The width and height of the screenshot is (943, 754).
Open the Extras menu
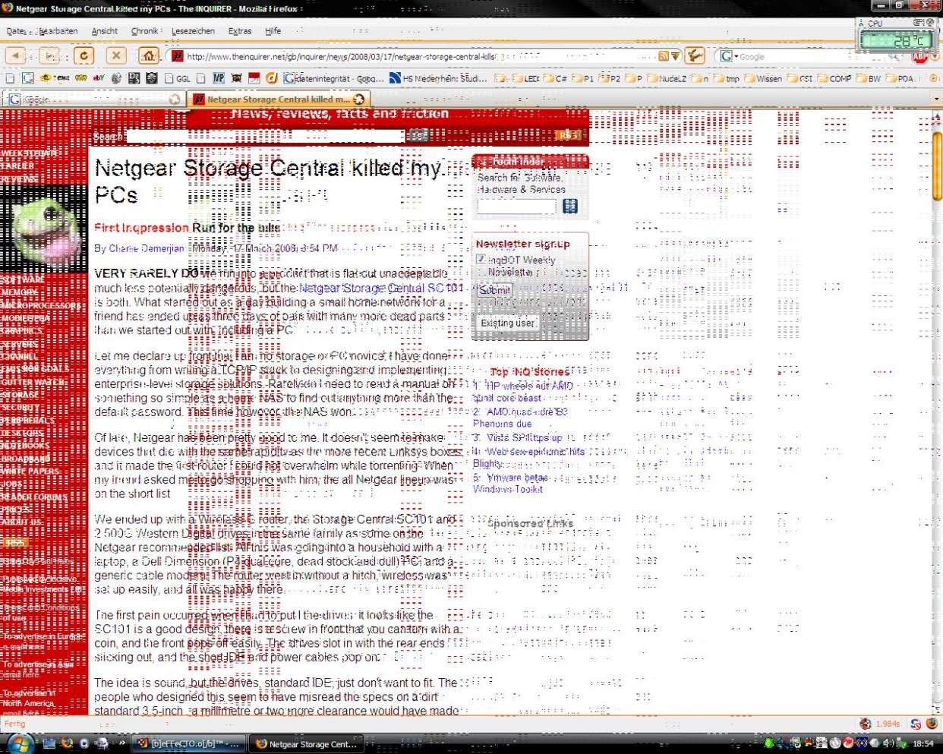point(240,31)
